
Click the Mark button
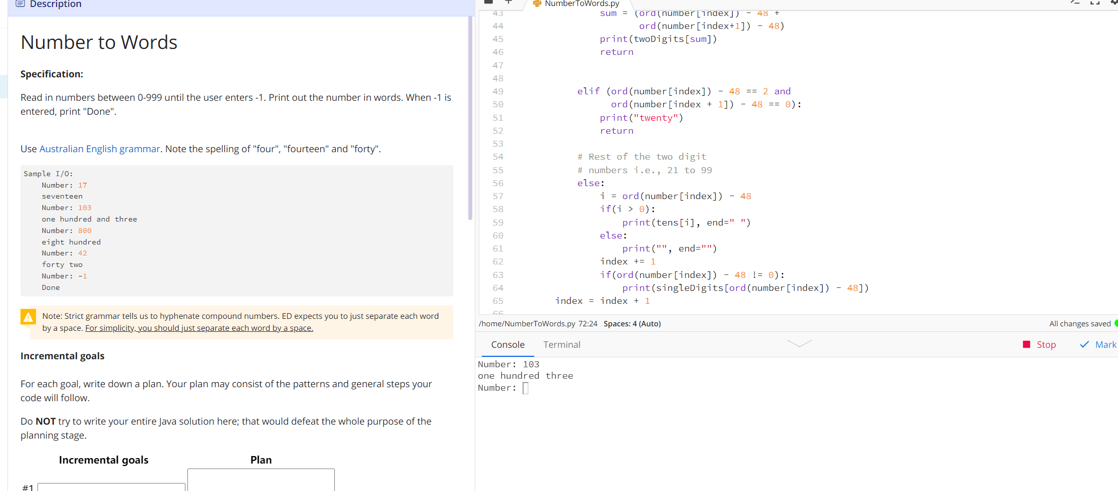(x=1098, y=344)
